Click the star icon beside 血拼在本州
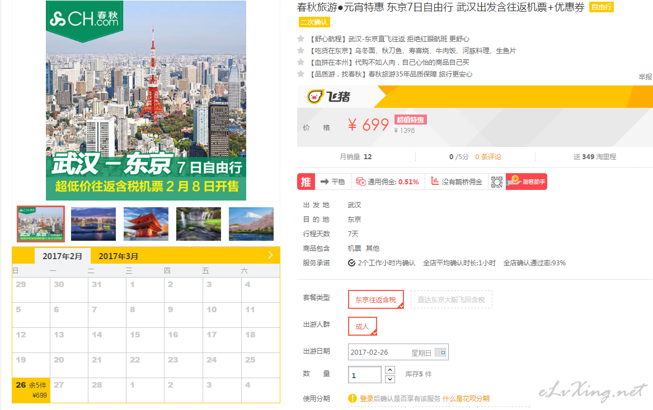The height and width of the screenshot is (410, 653). pyautogui.click(x=300, y=62)
